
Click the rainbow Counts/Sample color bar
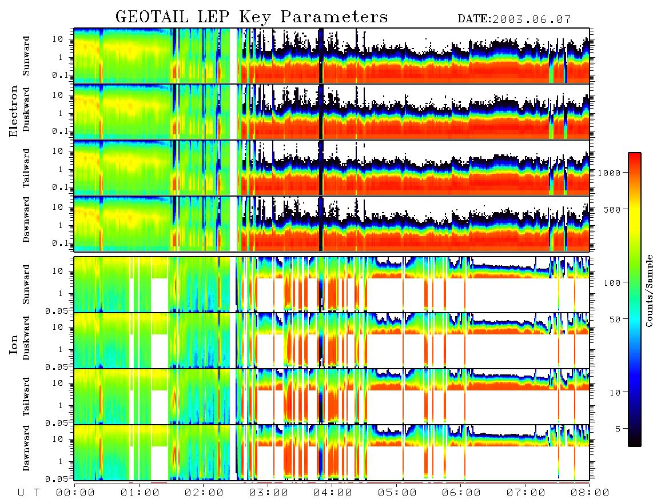coord(635,300)
